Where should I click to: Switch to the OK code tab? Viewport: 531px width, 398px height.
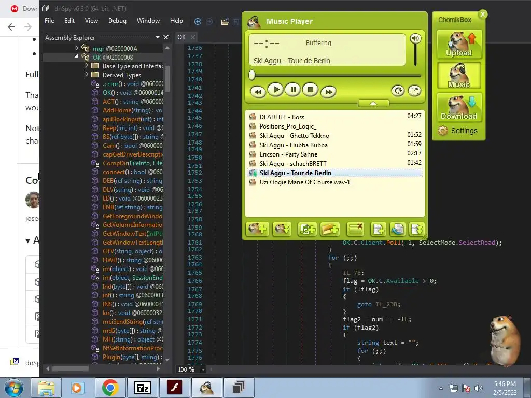182,37
